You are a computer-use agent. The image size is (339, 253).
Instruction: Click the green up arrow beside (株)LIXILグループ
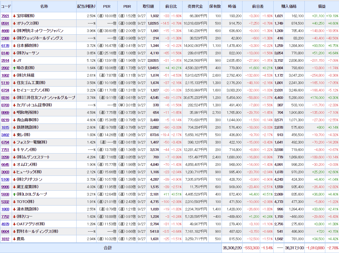pyautogui.click(x=14, y=194)
